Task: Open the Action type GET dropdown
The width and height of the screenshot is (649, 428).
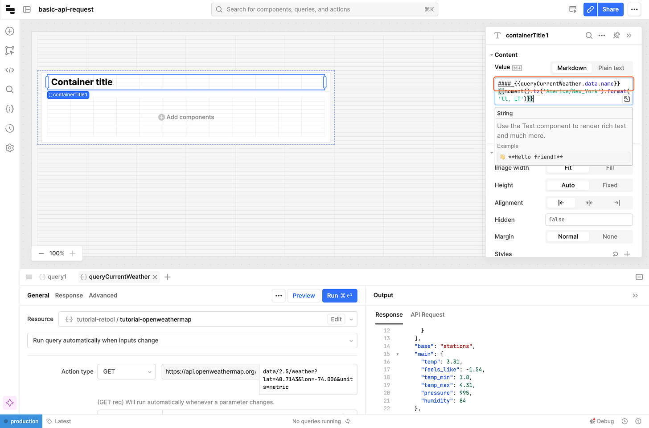Action: coord(127,372)
